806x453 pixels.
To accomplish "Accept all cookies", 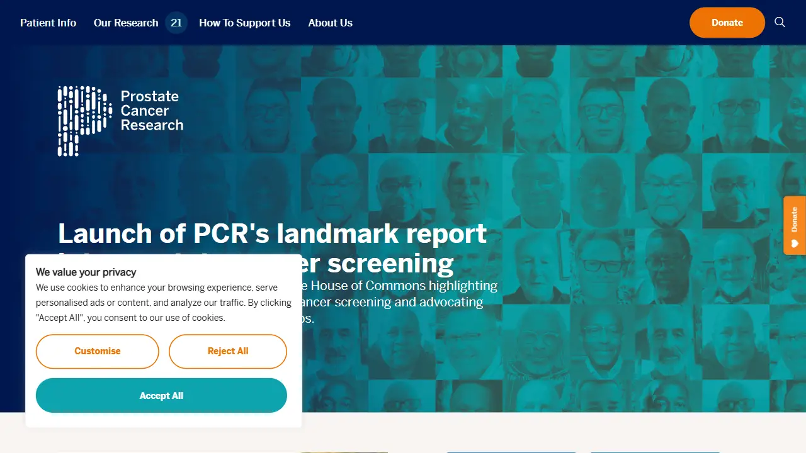I will (161, 396).
